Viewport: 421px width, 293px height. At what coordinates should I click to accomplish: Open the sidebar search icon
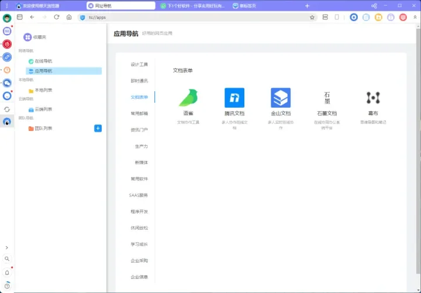point(7,259)
